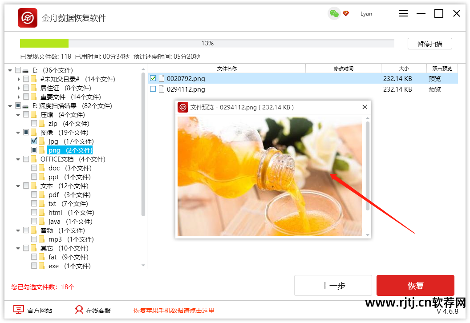Click the logo icon in the preview dialog titlebar

point(183,107)
